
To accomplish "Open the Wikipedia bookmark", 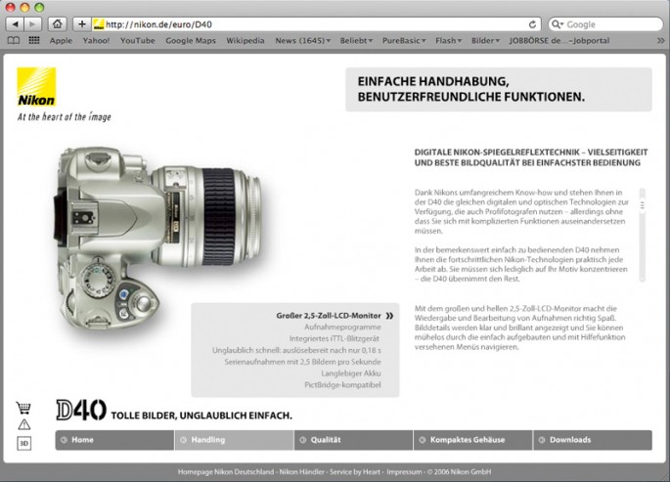I will [x=246, y=40].
